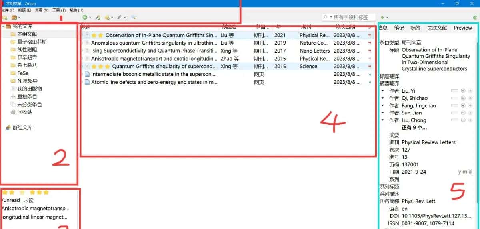Screen dimensions: 480x229
Task: Select Ising Superconductivity and Quantum Phase item
Action: (154, 51)
